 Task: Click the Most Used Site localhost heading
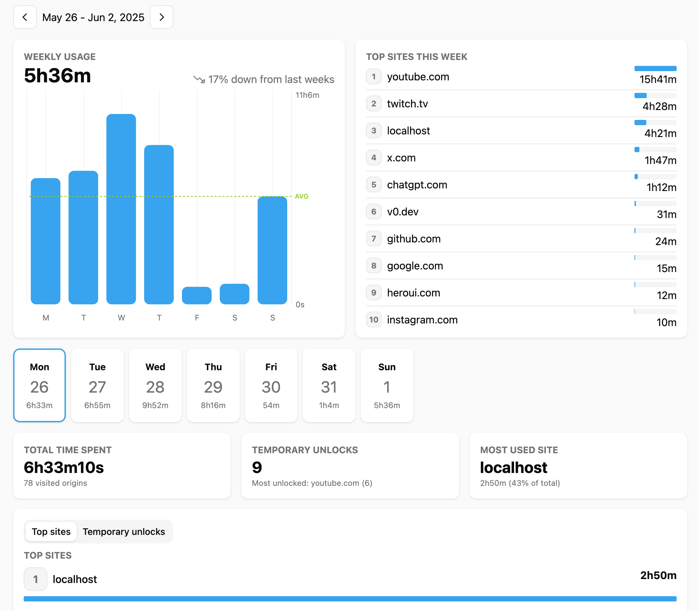pos(514,467)
